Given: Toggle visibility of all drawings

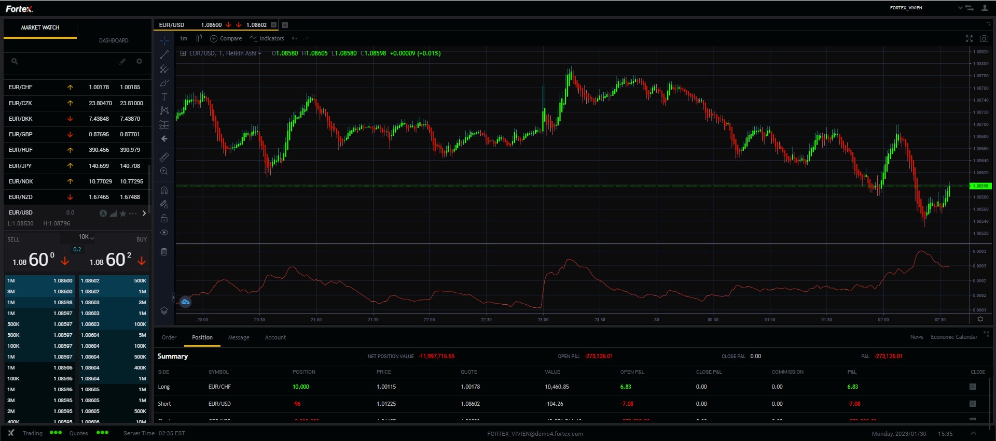Looking at the screenshot, I should pos(164,233).
